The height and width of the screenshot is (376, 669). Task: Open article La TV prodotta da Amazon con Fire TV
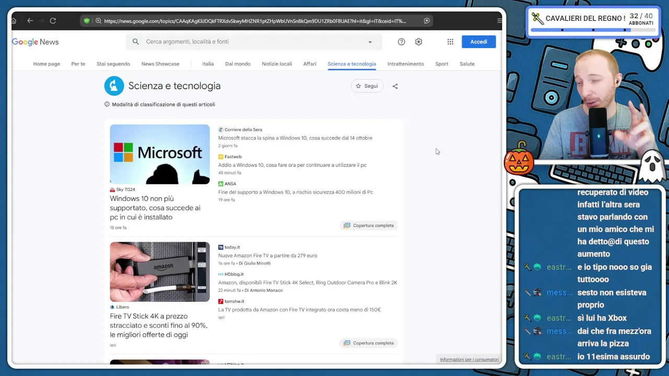[x=299, y=310]
